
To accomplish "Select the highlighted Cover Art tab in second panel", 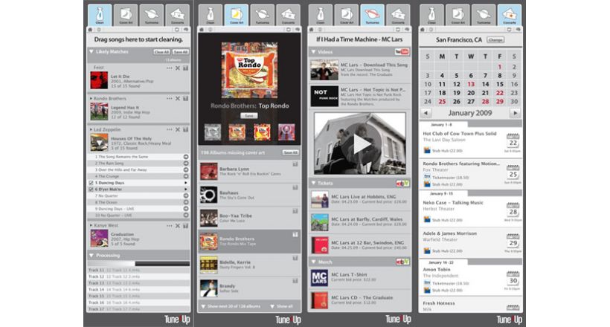I will 236,15.
